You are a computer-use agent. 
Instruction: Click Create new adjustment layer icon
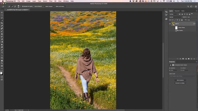tap(186, 59)
